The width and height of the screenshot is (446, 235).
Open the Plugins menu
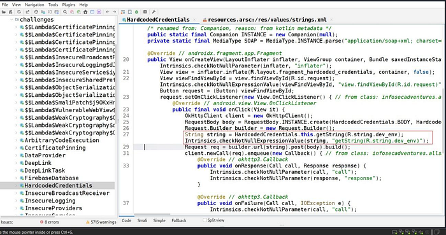coord(69,5)
